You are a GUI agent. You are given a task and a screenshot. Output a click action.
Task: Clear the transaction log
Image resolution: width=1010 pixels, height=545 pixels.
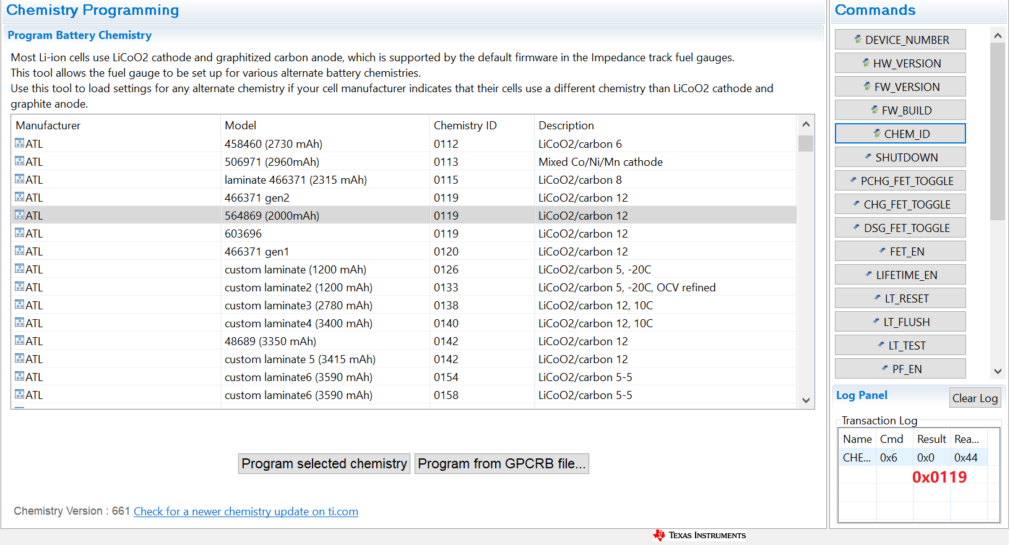975,398
